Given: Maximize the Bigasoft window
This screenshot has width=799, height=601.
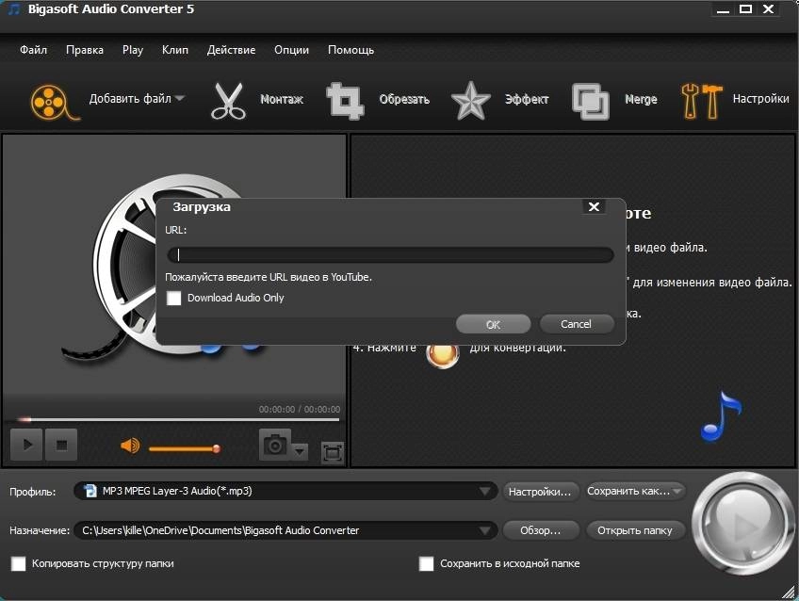Looking at the screenshot, I should pos(745,9).
